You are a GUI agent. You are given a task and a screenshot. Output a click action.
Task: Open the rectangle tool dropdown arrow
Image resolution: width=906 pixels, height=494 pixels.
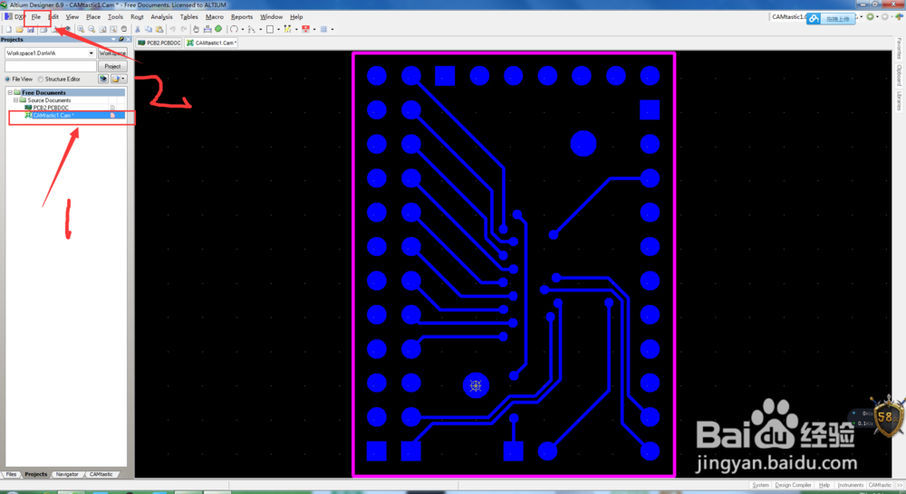point(278,29)
